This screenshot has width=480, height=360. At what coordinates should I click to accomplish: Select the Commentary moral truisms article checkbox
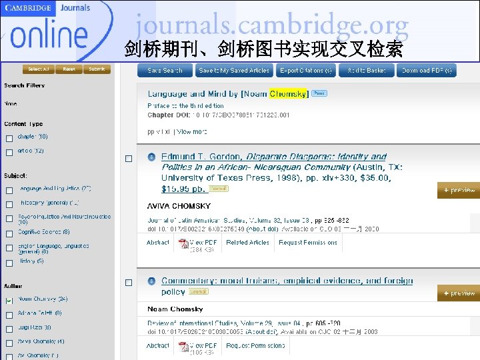tap(129, 283)
